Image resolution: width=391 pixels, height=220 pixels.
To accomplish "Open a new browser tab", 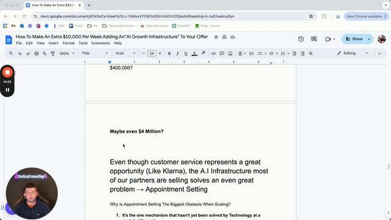I will point(89,5).
